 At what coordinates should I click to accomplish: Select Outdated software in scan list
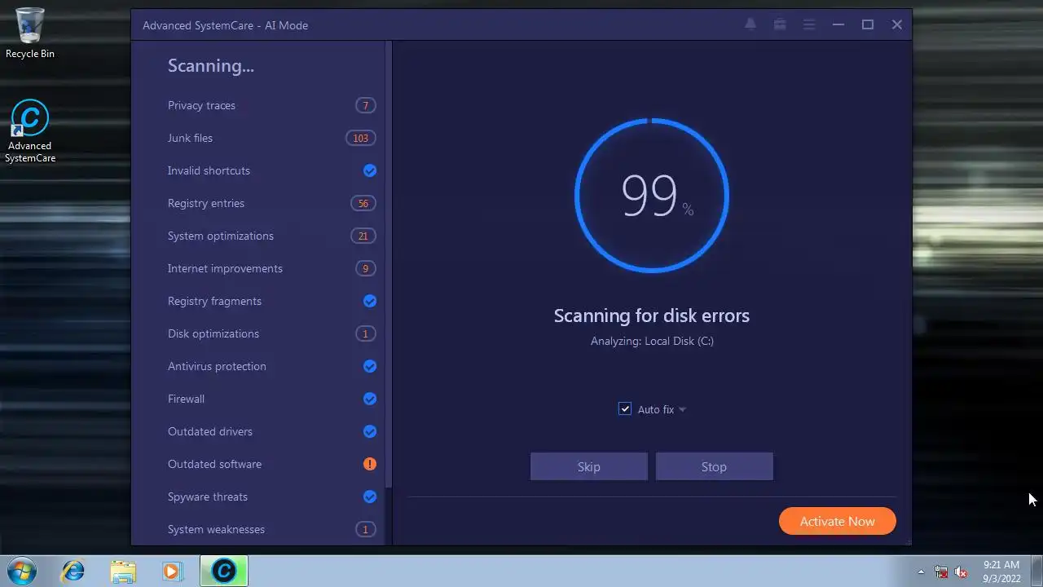click(x=214, y=464)
